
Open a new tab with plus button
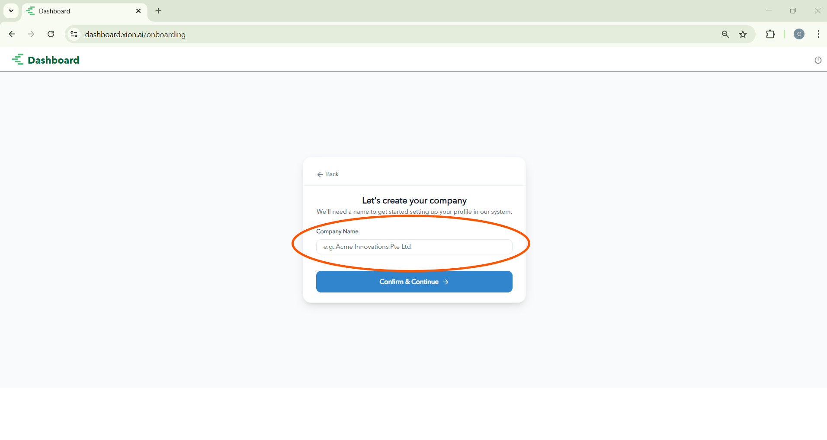point(158,11)
